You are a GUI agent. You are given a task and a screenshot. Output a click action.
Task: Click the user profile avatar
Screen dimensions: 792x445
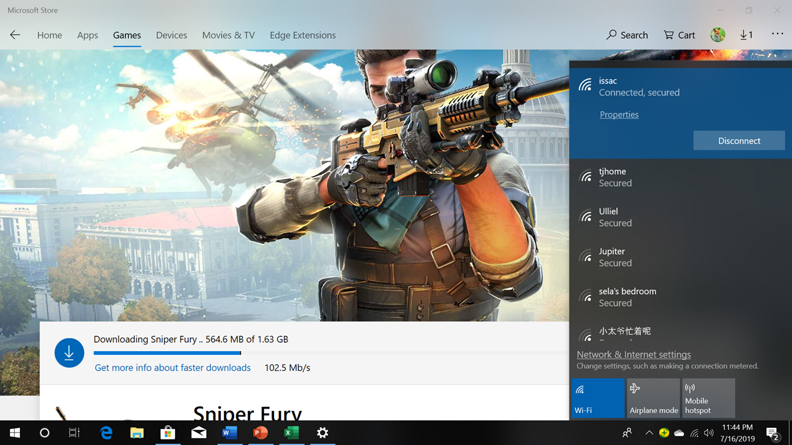718,35
